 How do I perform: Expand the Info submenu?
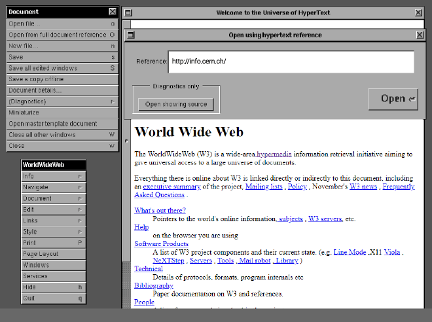pos(53,177)
